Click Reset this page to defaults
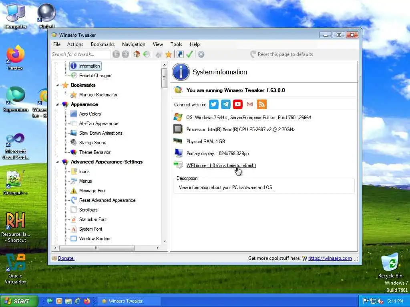 (x=281, y=54)
